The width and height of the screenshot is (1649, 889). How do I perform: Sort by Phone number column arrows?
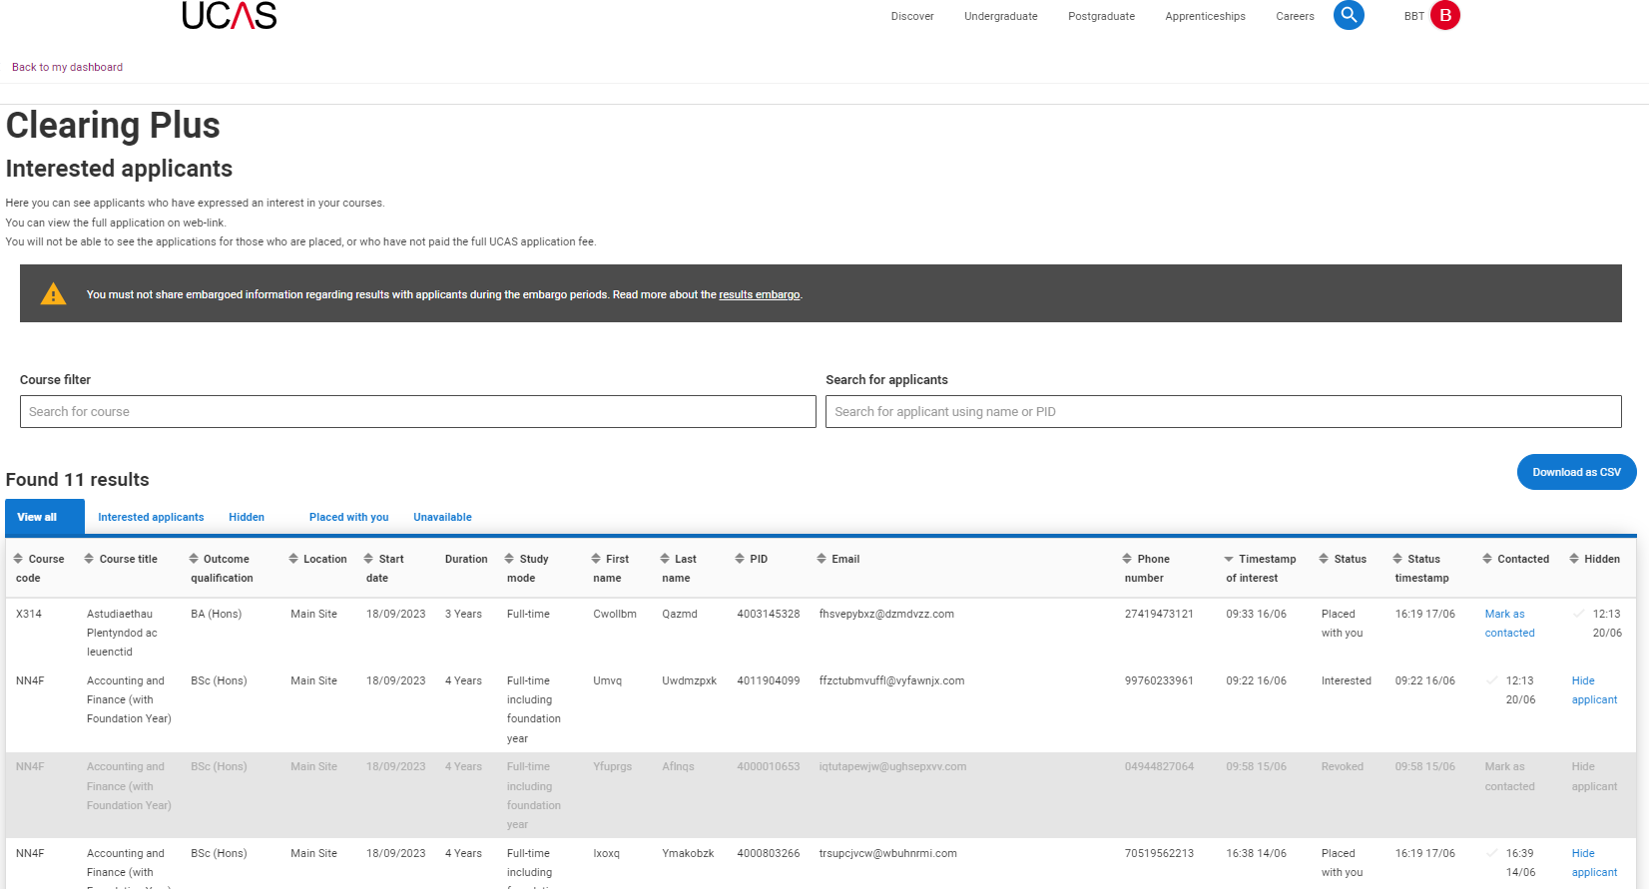click(x=1127, y=559)
